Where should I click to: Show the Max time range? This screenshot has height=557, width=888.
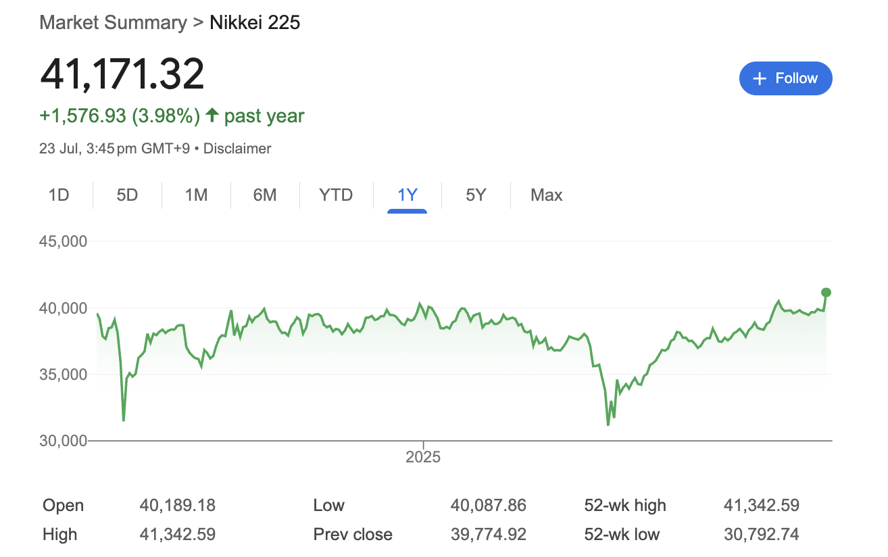pos(546,195)
